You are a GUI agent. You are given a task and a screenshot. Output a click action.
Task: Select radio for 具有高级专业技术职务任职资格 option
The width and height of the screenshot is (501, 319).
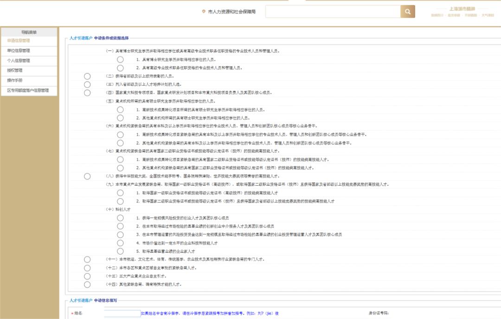point(120,68)
